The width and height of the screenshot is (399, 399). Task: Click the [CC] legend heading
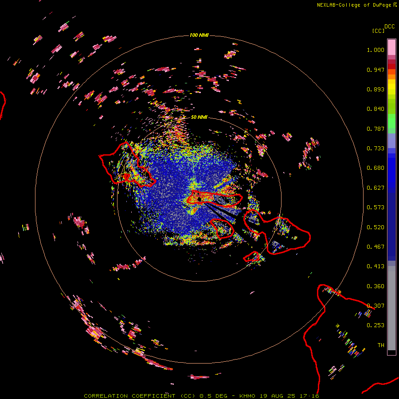(x=379, y=31)
